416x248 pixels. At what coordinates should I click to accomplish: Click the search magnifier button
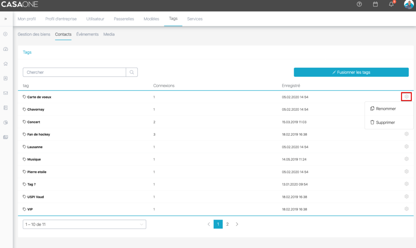click(132, 72)
